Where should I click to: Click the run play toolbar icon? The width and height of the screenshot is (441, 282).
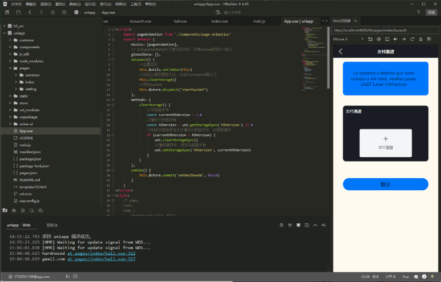[x=64, y=13]
